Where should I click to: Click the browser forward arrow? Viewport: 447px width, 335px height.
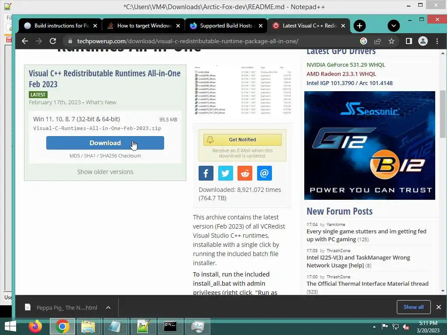pos(39,41)
